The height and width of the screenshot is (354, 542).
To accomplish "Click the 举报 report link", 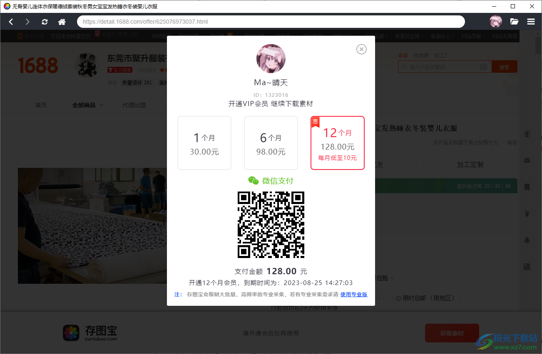I will coord(512,143).
